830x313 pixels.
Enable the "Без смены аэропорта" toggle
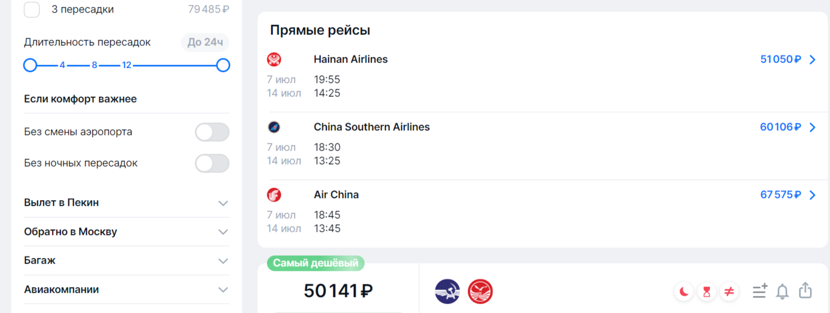[x=212, y=132]
